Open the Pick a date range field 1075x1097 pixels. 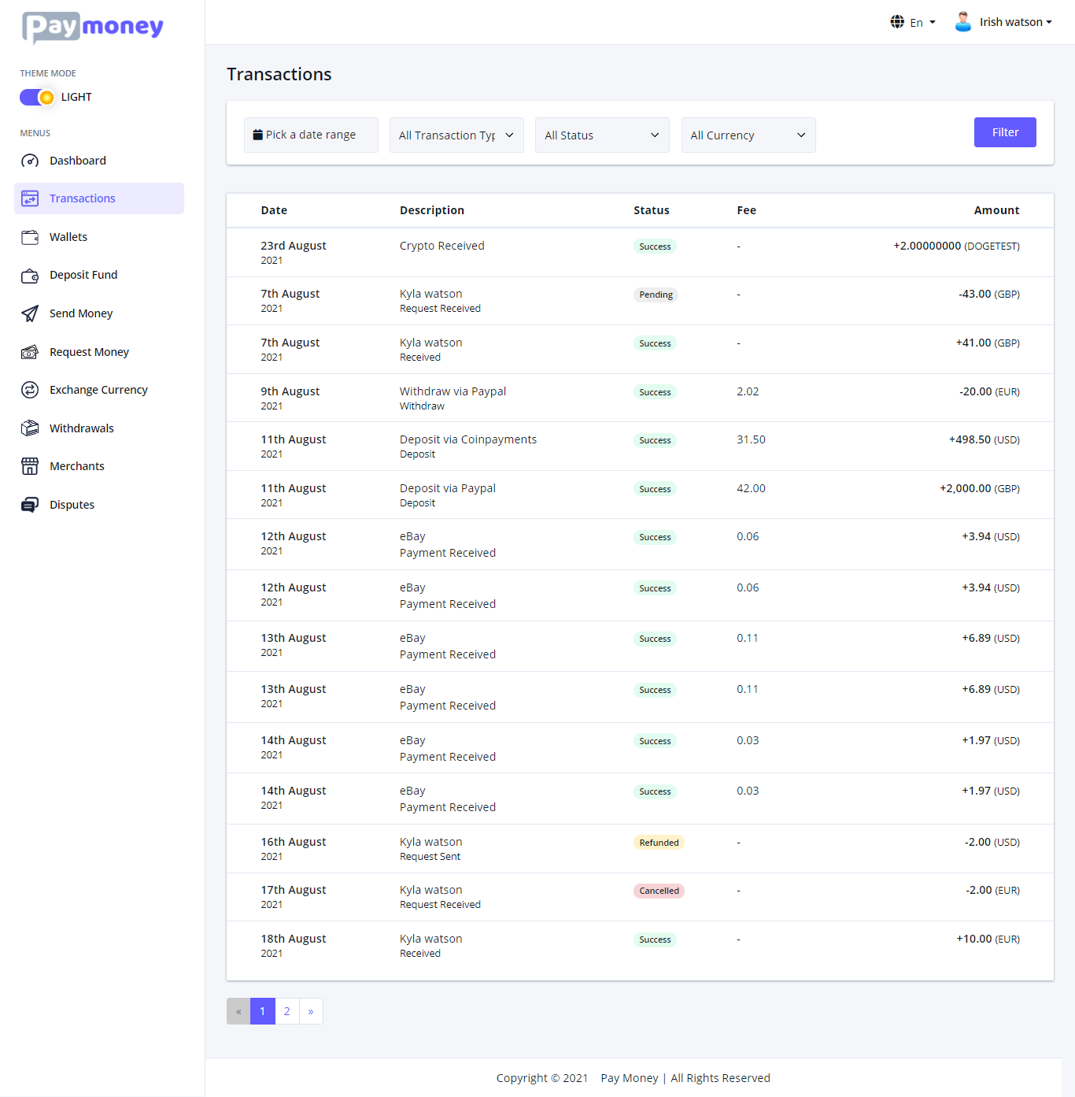click(x=311, y=135)
